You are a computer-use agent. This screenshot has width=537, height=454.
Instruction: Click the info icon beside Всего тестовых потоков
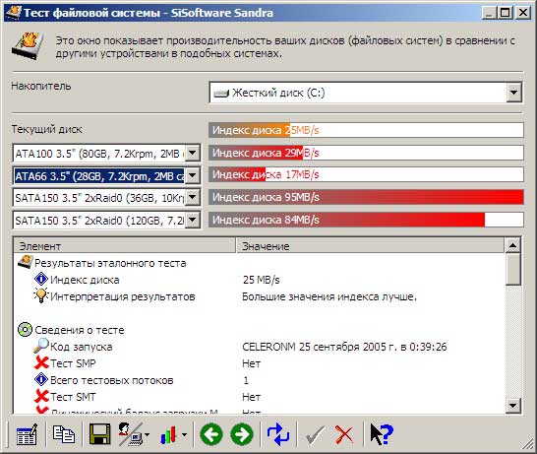(x=41, y=379)
